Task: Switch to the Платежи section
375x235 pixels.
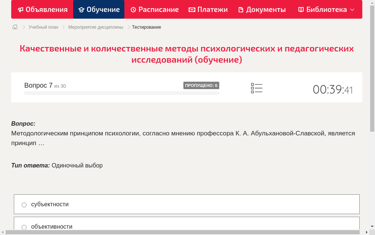Action: [208, 9]
